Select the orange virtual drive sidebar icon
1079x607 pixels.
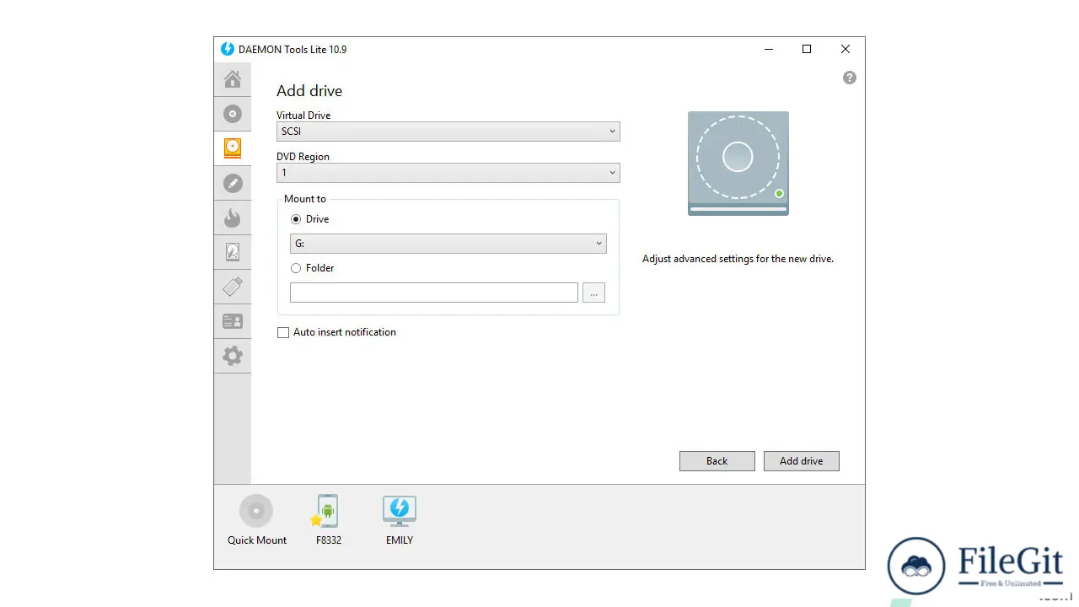pyautogui.click(x=233, y=148)
